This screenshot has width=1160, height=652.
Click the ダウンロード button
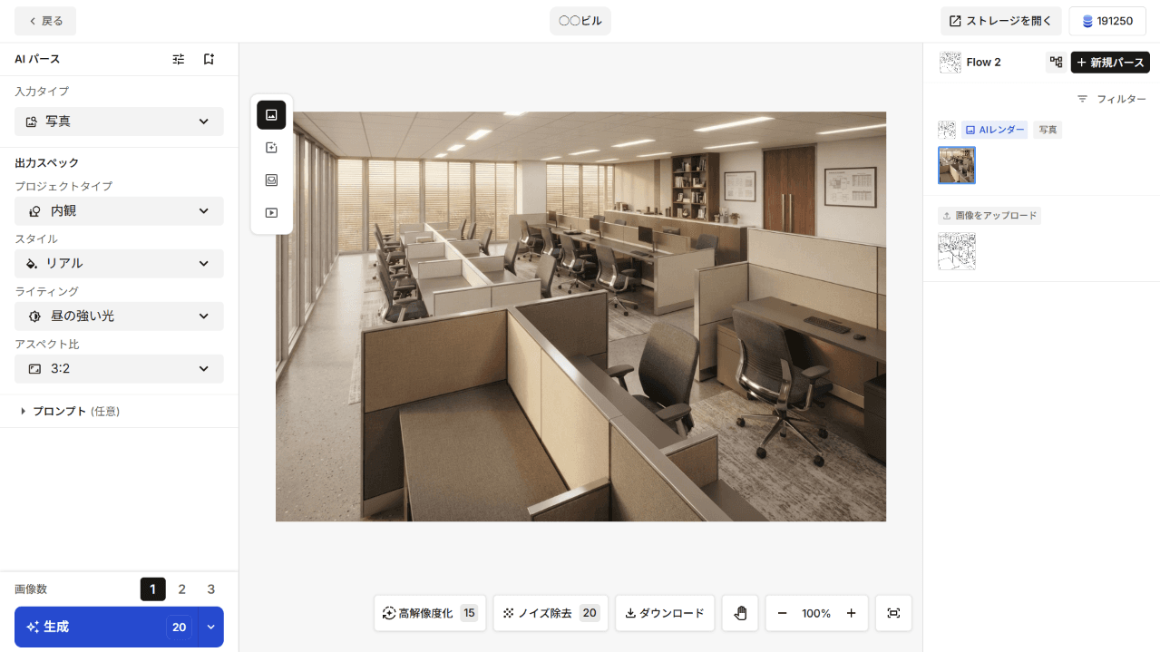pyautogui.click(x=665, y=613)
